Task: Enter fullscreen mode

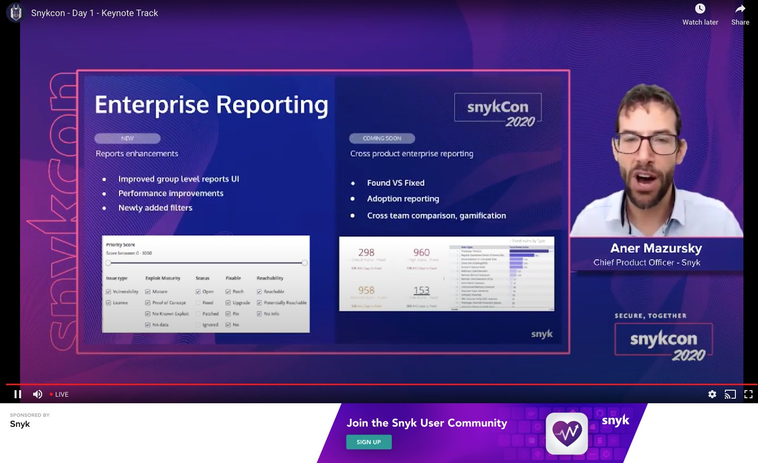Action: coord(748,394)
